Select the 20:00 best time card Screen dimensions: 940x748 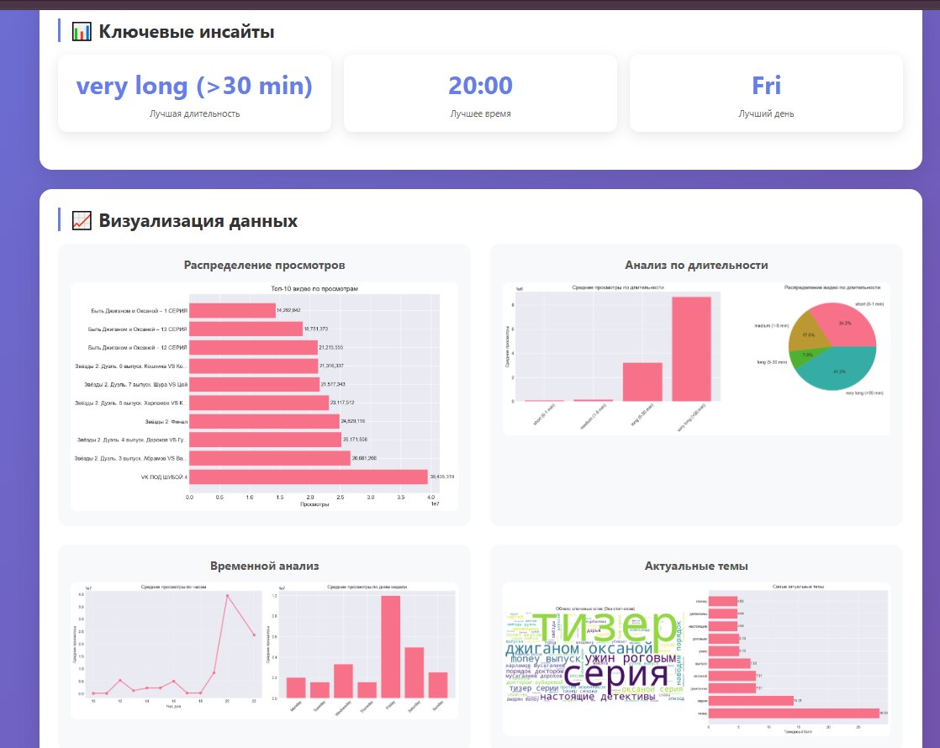point(480,93)
